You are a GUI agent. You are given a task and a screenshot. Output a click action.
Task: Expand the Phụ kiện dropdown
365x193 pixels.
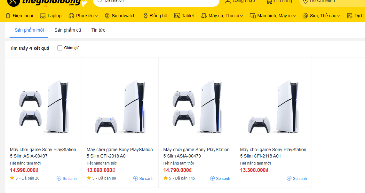click(x=96, y=16)
